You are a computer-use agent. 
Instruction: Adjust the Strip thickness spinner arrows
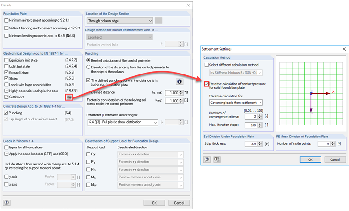pyautogui.click(x=260, y=144)
